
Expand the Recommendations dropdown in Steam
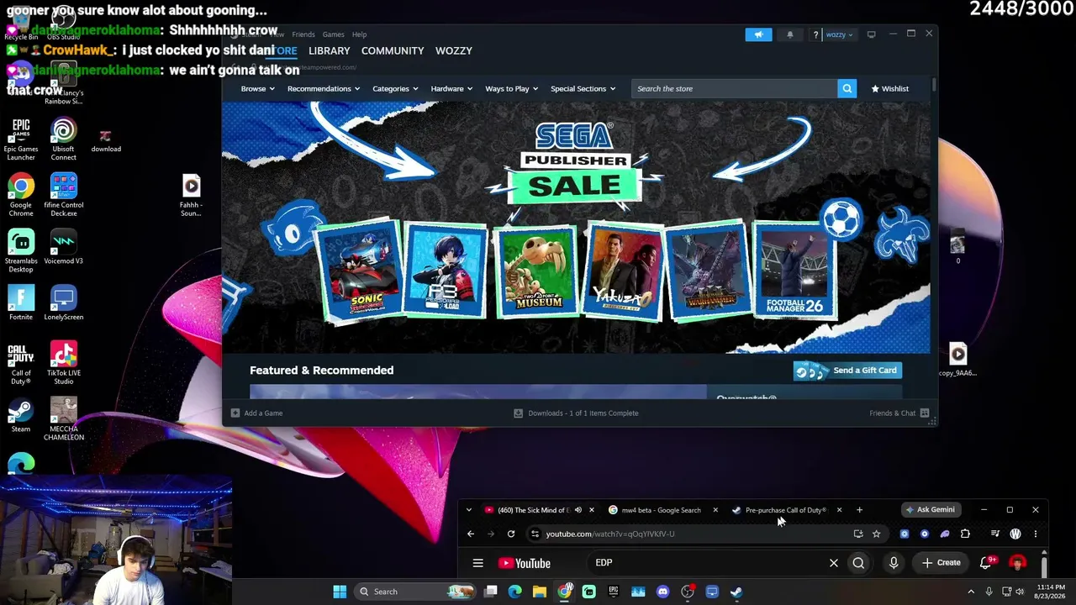324,88
